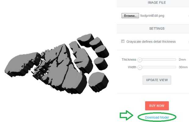
Task: Click the red BUY NOW button
Action: 157,106
